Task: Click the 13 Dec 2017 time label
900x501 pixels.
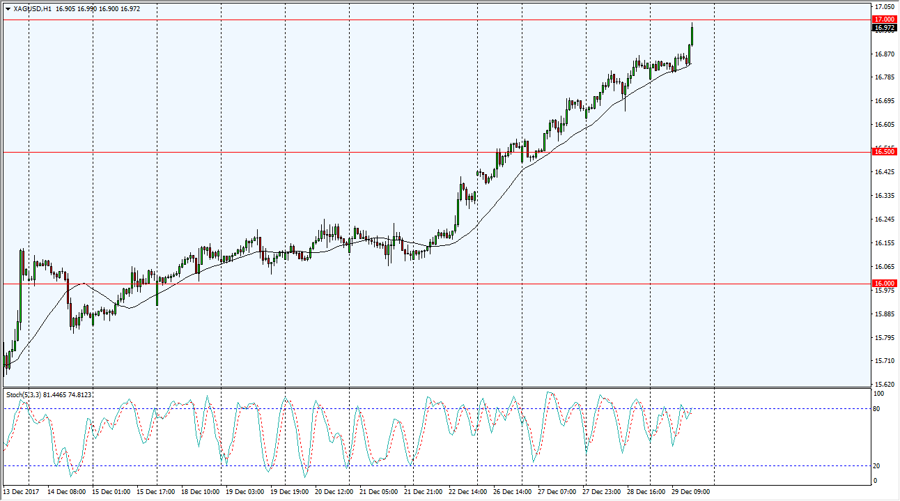Action: (x=22, y=491)
